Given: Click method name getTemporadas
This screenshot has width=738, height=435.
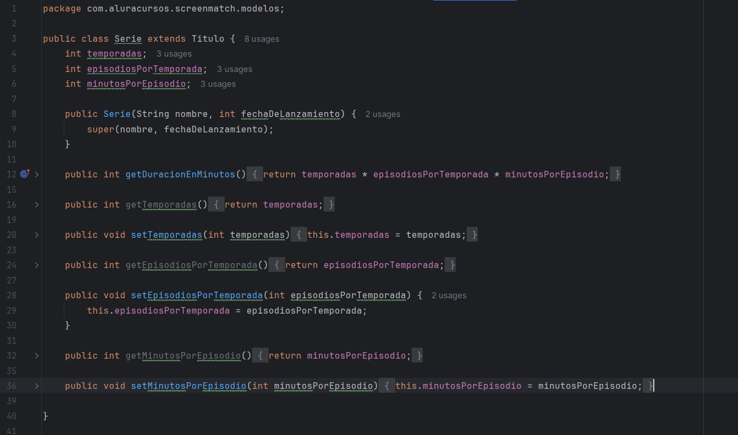Looking at the screenshot, I should 161,204.
